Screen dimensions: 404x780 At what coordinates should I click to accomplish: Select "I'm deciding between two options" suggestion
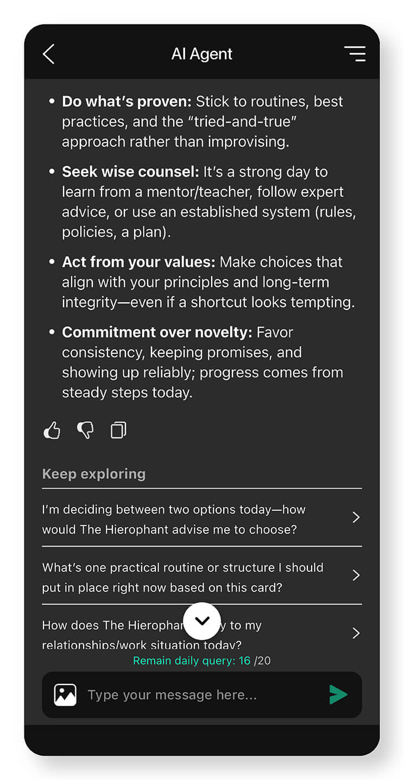[x=174, y=519]
